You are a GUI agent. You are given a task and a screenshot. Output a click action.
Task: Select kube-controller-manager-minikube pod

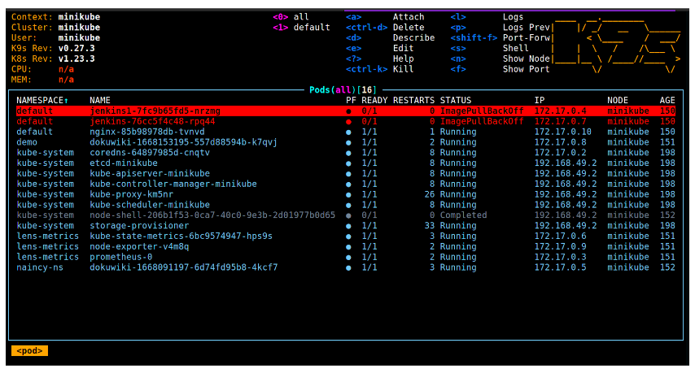(173, 184)
